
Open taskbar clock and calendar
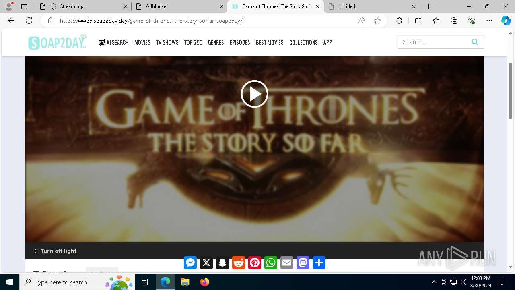(x=480, y=282)
